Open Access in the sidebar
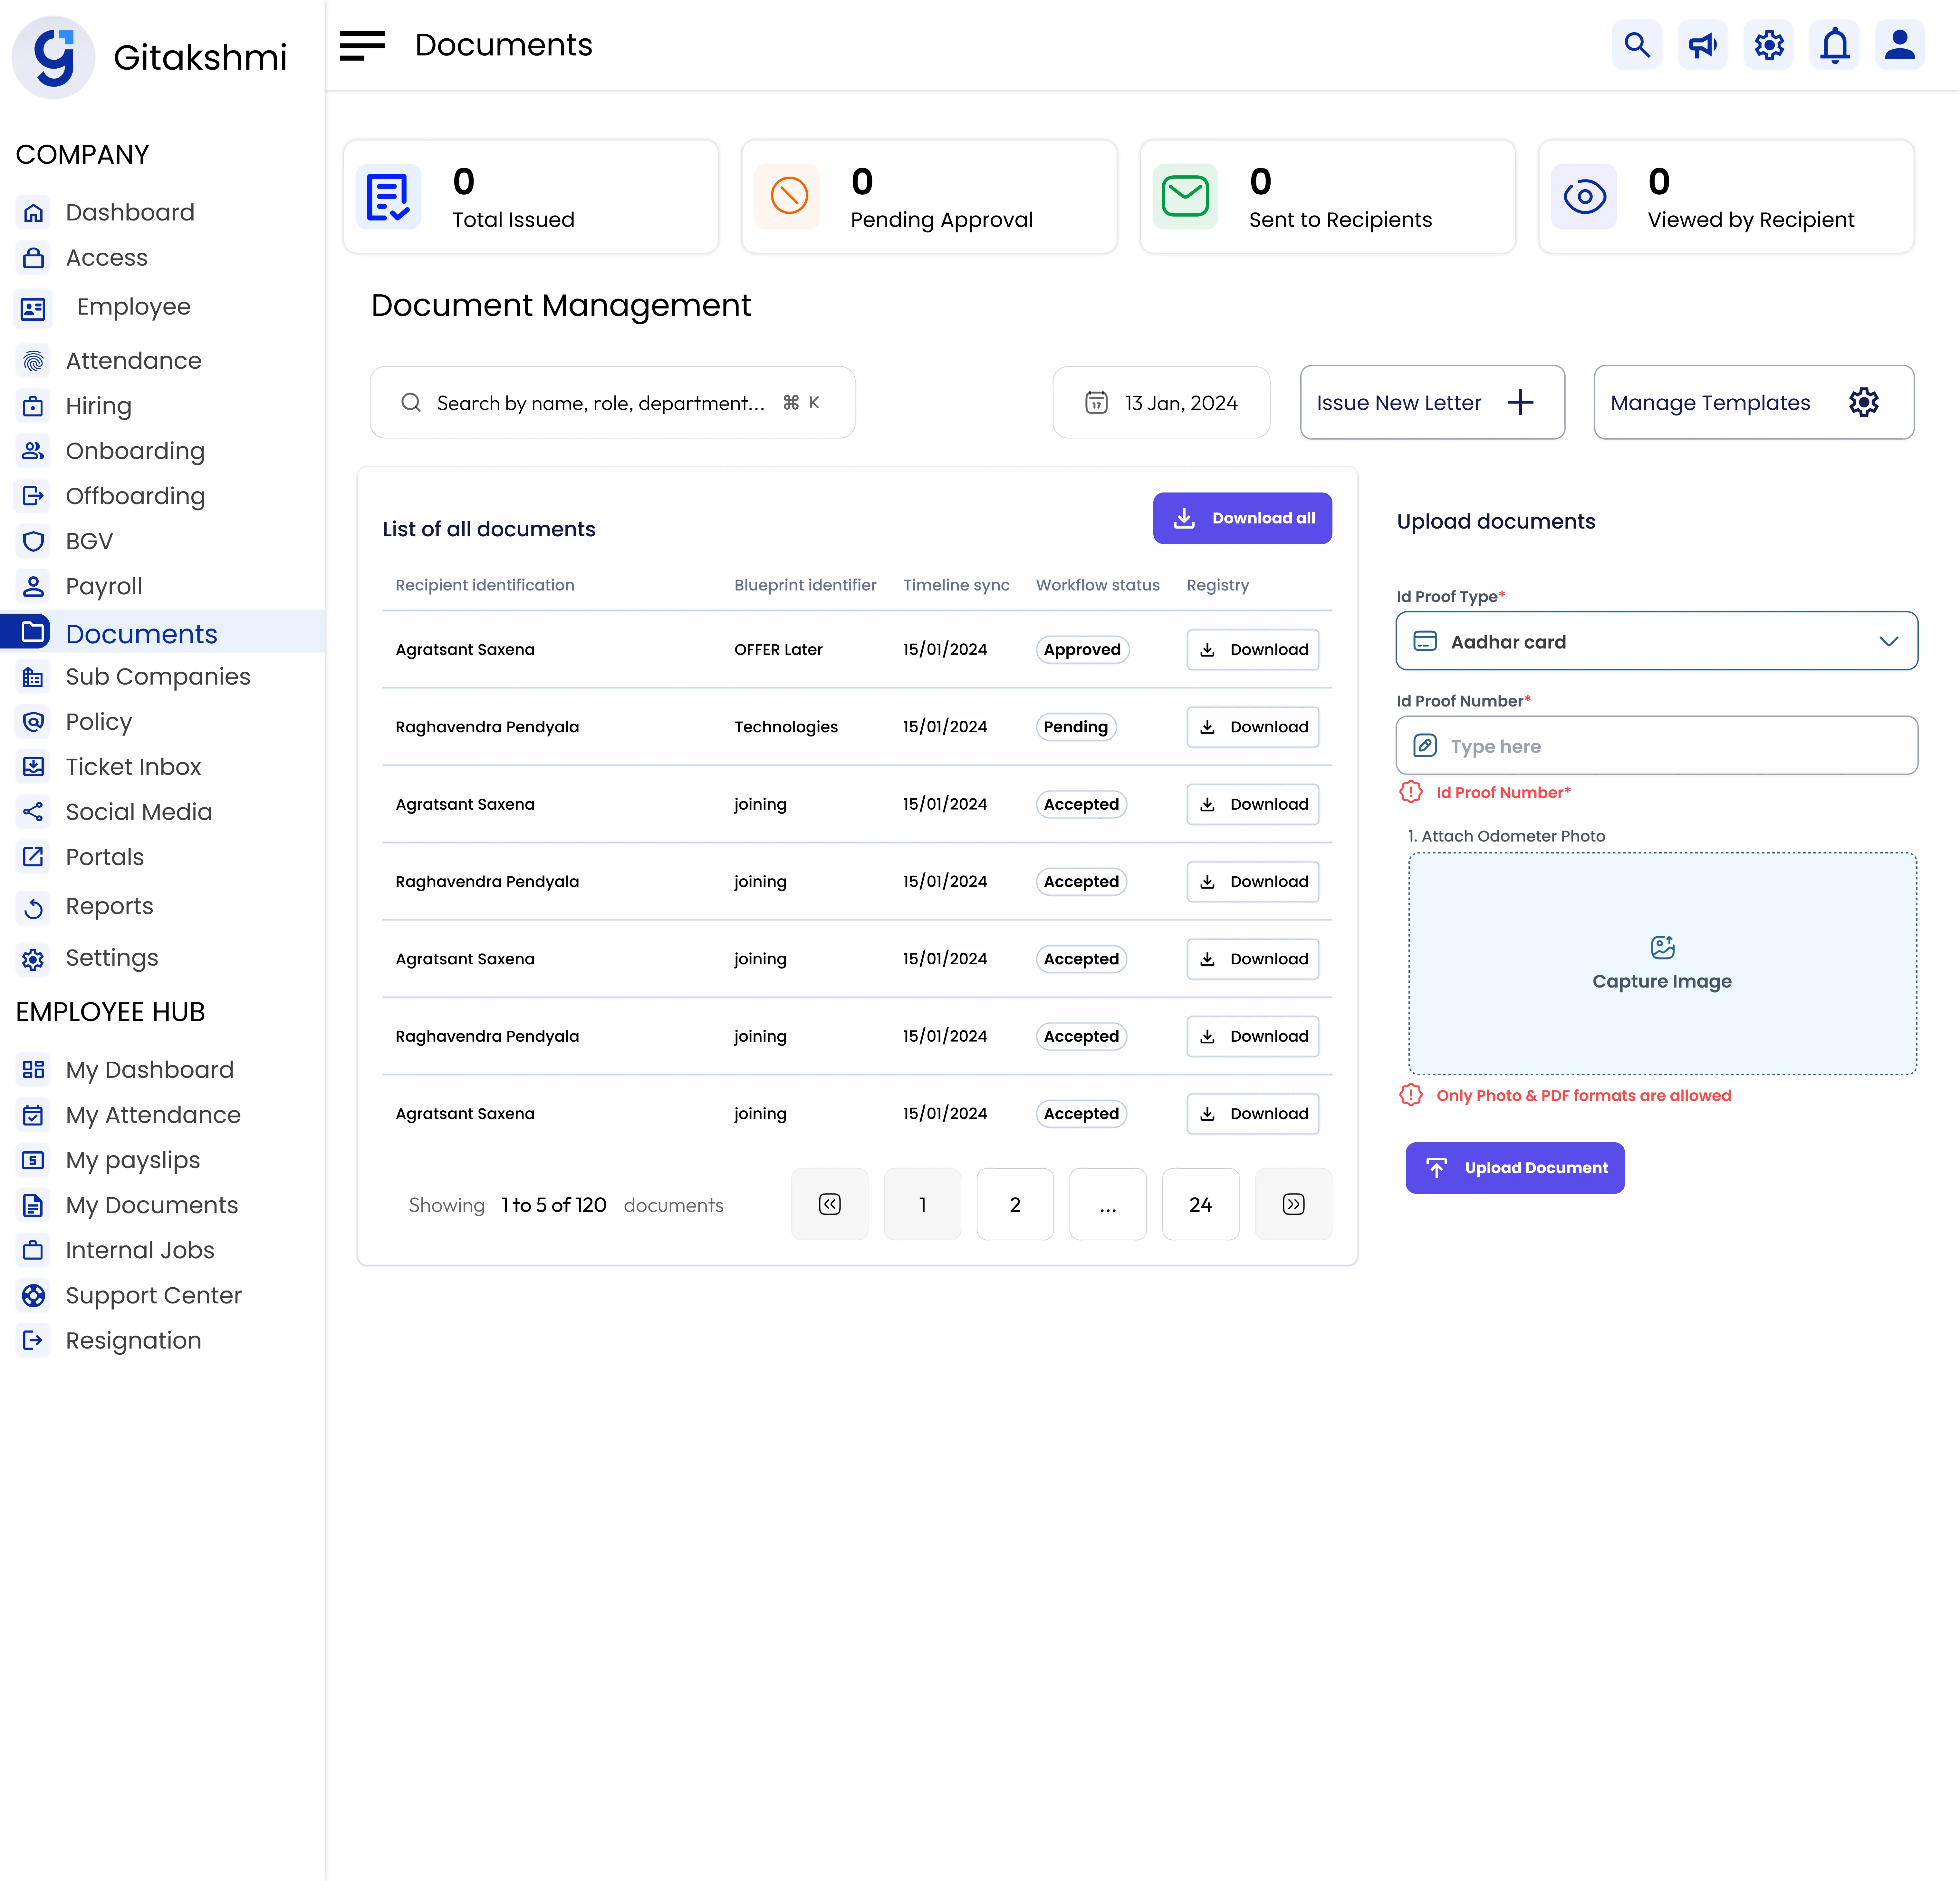1960x1881 pixels. pyautogui.click(x=106, y=258)
